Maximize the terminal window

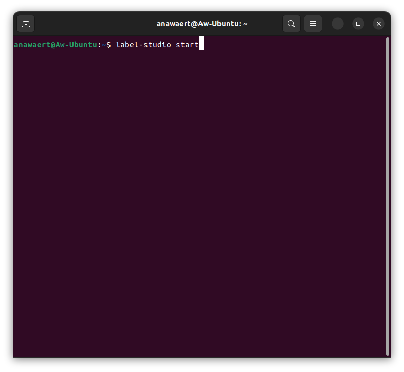coord(358,24)
